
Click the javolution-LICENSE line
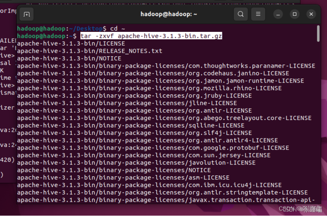137,162
